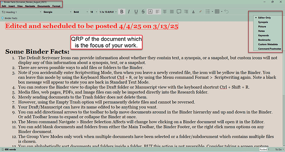Align text right
This screenshot has width=285, height=152.
pos(186,12)
